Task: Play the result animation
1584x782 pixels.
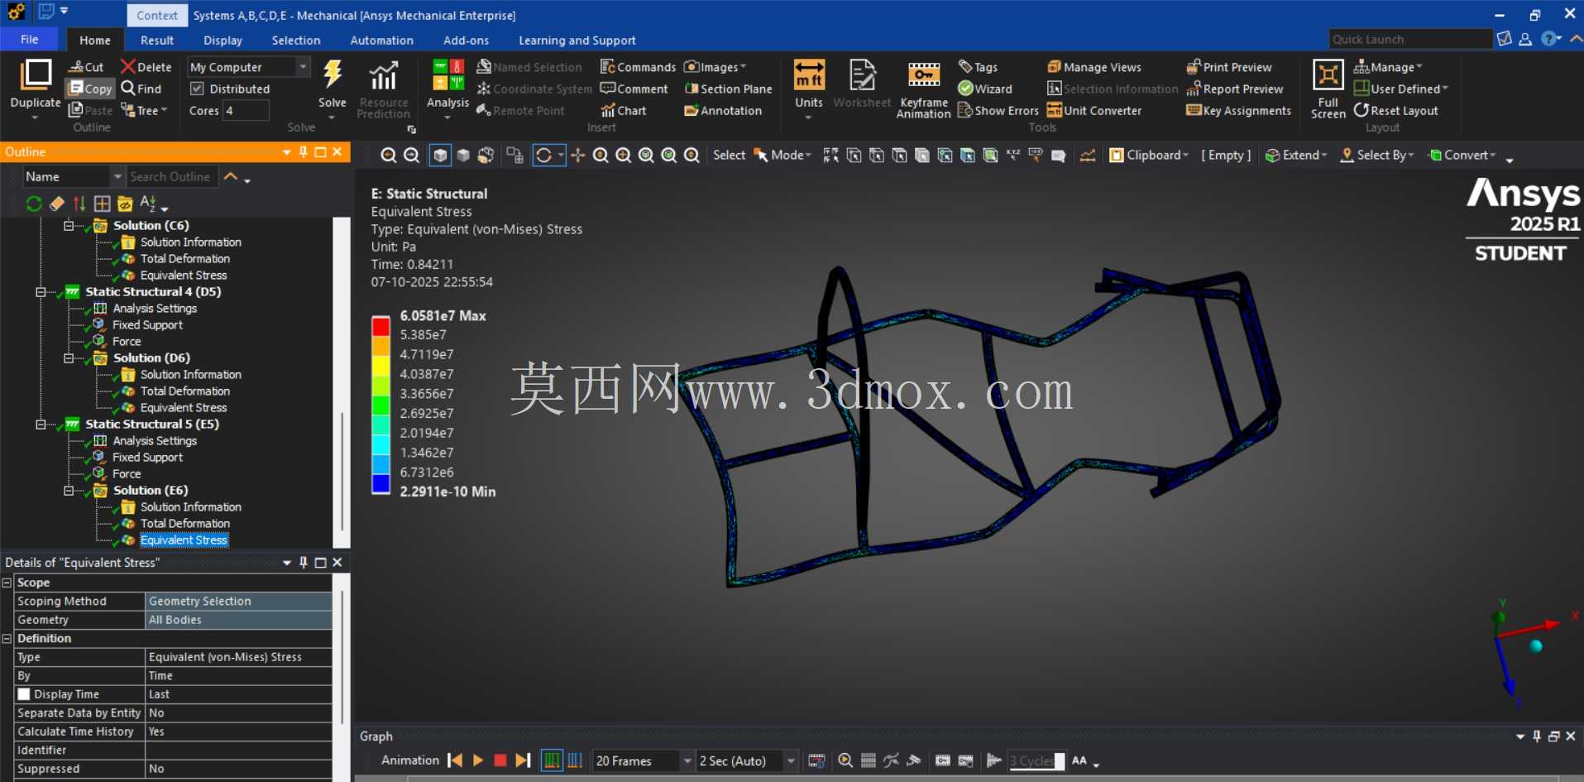Action: point(478,760)
